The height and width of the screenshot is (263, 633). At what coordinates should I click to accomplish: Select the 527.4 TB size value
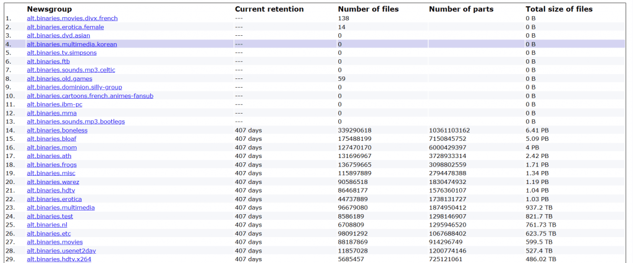(539, 251)
